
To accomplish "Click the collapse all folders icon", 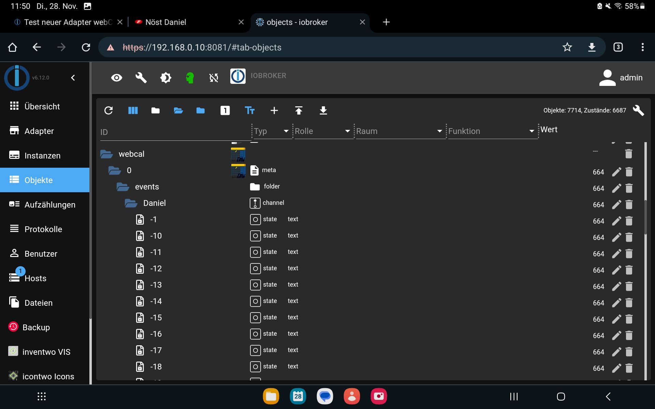I will 156,110.
